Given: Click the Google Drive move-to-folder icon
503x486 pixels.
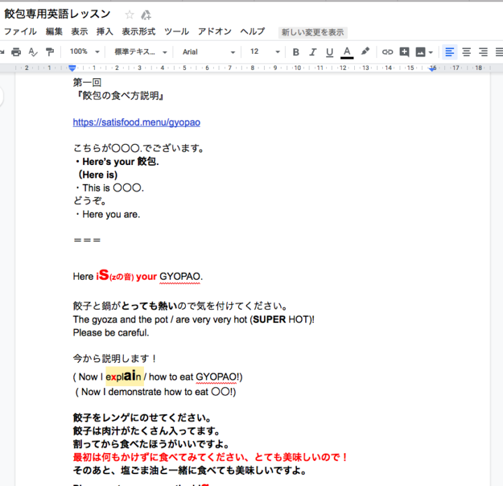Looking at the screenshot, I should [145, 15].
